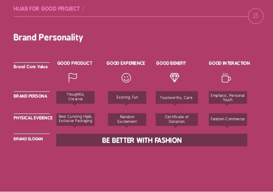Click the Good Interaction heading
The width and height of the screenshot is (273, 192).
229,63
